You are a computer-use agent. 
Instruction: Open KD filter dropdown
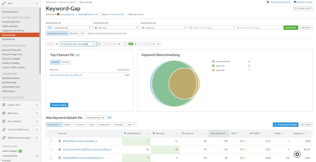pyautogui.click(x=130, y=44)
